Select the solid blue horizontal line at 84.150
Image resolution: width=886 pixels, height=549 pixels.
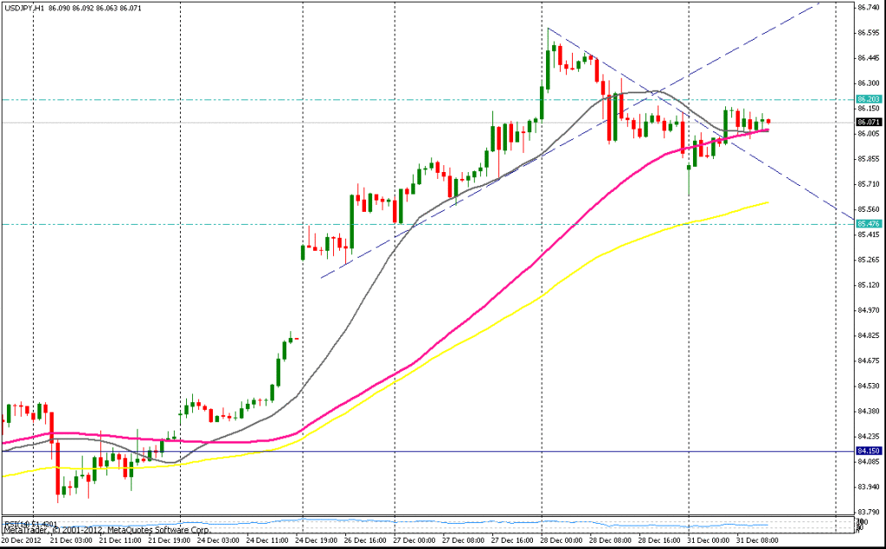pos(519,451)
